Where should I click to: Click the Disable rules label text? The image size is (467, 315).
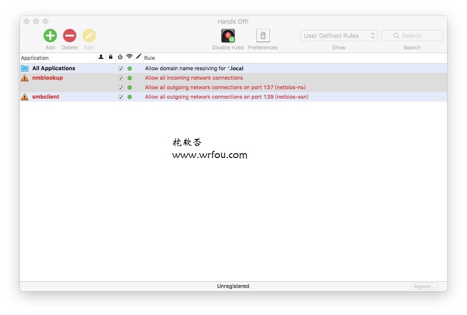coord(228,47)
